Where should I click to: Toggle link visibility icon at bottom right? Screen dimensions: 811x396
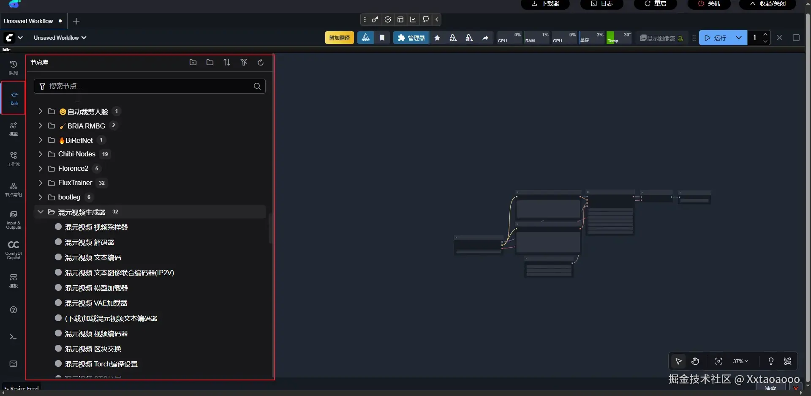point(788,361)
